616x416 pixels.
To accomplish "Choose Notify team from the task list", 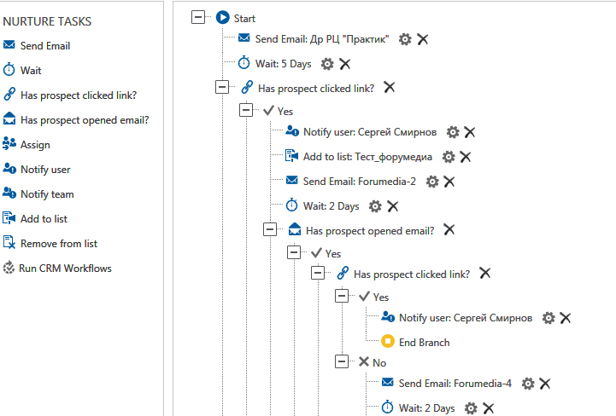I will [47, 194].
